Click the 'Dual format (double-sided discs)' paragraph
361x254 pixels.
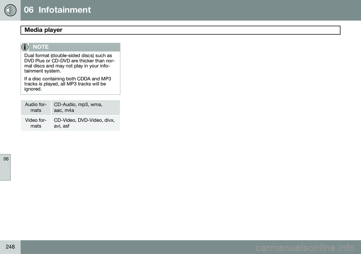pos(70,63)
